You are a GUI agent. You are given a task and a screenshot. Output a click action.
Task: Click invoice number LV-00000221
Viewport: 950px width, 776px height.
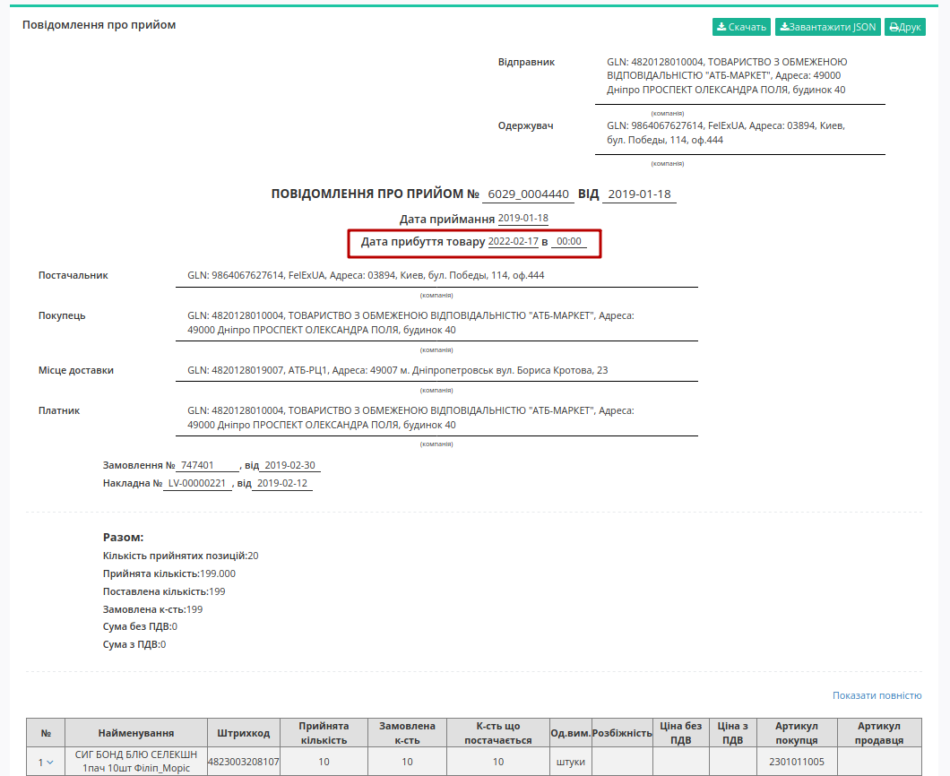[197, 483]
